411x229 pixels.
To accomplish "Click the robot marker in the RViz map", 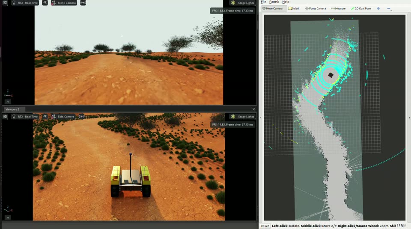I will (x=331, y=75).
